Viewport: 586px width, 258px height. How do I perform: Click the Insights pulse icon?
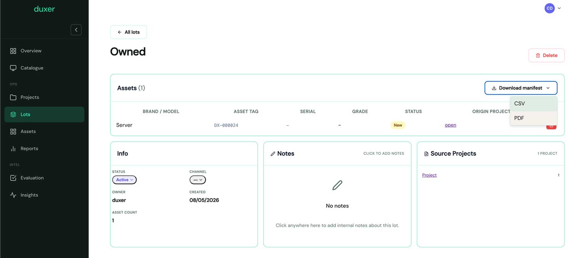click(13, 195)
